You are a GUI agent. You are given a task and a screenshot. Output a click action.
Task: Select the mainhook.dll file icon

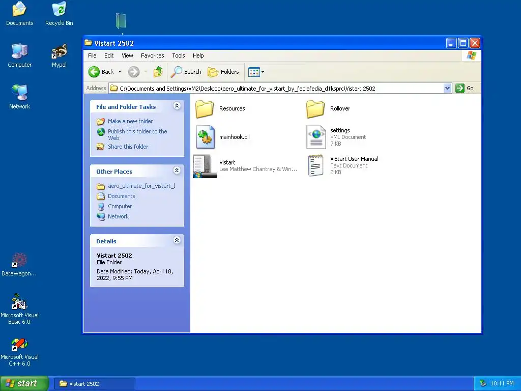[206, 137]
